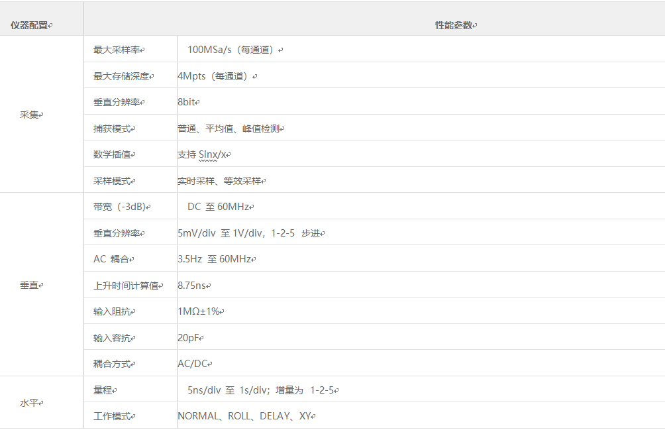
Task: Click the 20pF capacitance value
Action: (x=189, y=337)
